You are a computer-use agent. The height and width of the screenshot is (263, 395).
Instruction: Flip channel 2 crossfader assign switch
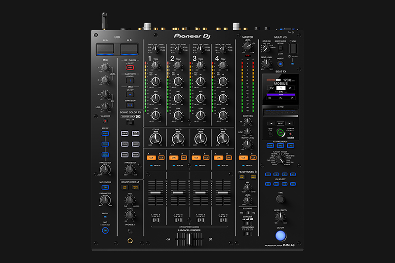178,220
